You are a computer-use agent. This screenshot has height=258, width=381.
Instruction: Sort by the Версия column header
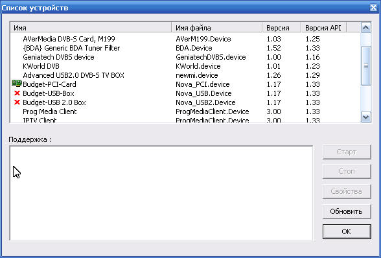[282, 28]
